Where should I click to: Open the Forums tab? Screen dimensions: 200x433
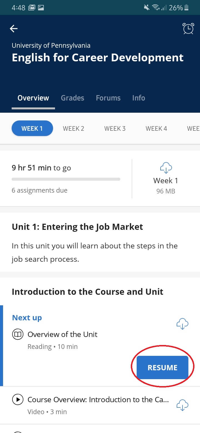[108, 98]
